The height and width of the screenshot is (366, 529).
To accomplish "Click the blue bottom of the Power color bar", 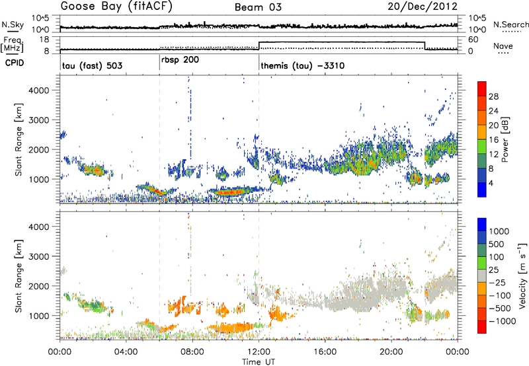I will (x=482, y=190).
